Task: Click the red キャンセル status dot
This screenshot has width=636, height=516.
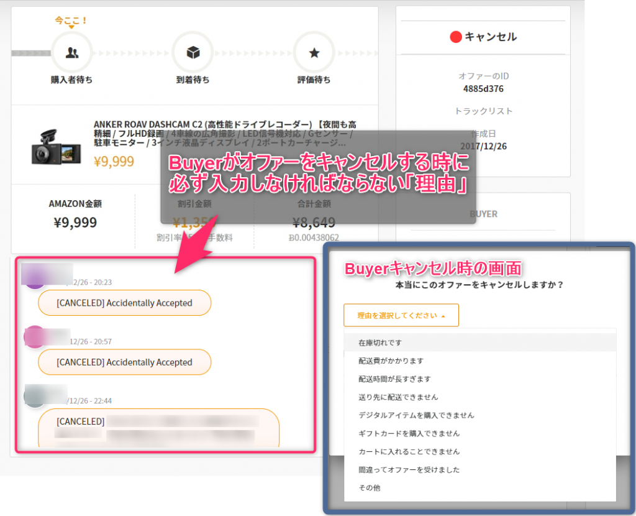Action: [455, 37]
